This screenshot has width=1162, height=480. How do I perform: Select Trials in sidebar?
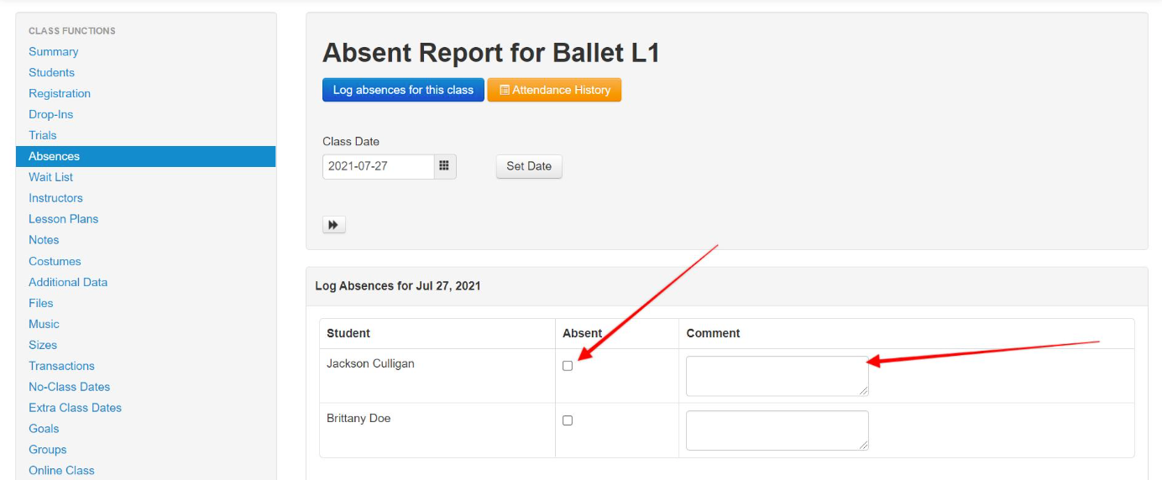(43, 136)
